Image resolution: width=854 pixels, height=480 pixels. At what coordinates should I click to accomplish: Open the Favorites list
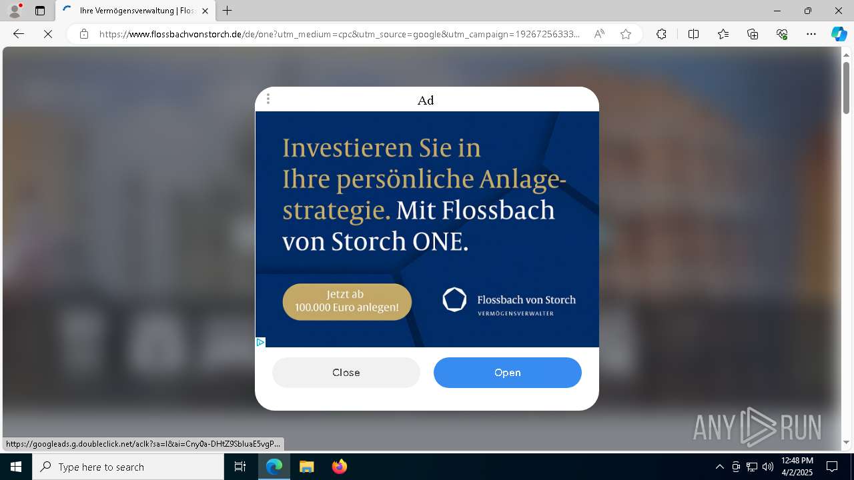(723, 34)
